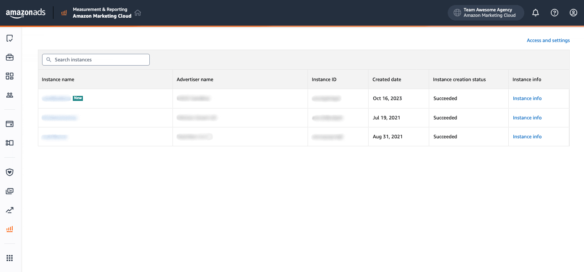This screenshot has height=272, width=584.
Task: Focus the Search instances field
Action: tap(96, 60)
